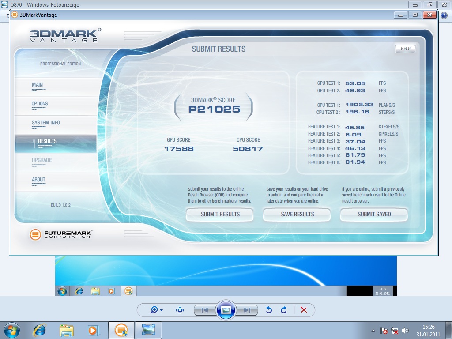
Task: Click Feature Test 2 value 6.09
Action: (x=353, y=135)
